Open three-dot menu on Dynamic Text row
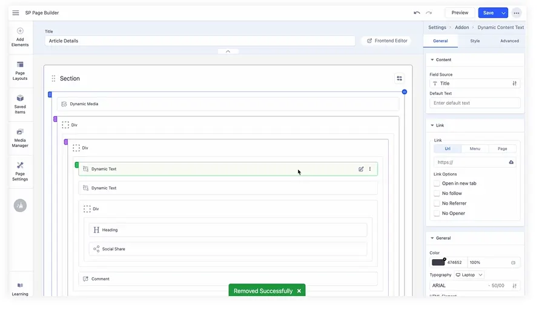The height and width of the screenshot is (310, 539). tap(370, 169)
